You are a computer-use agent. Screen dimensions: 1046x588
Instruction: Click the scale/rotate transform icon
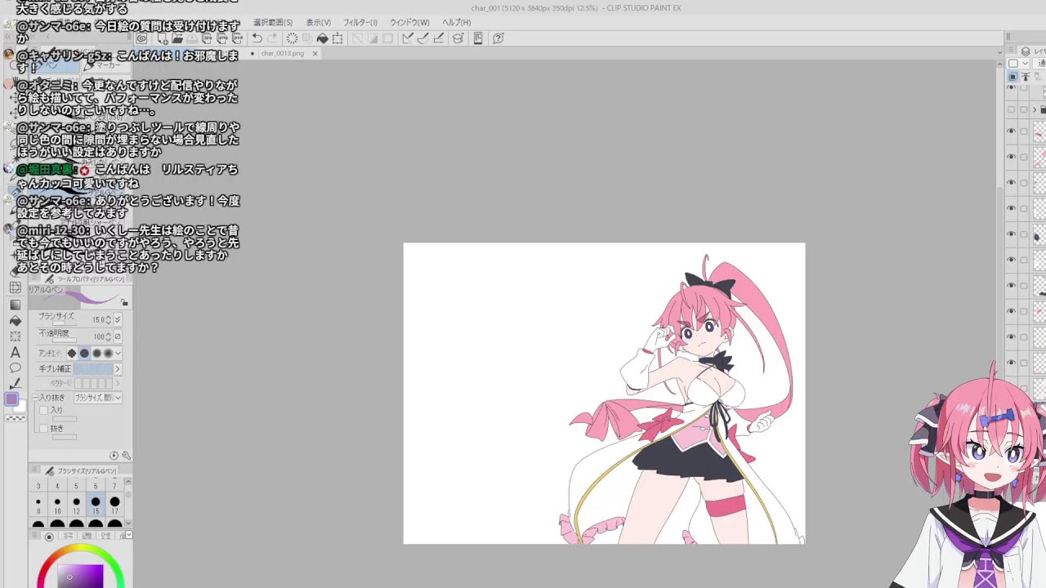tap(337, 38)
